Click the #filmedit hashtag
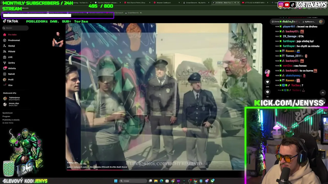 coord(105,167)
